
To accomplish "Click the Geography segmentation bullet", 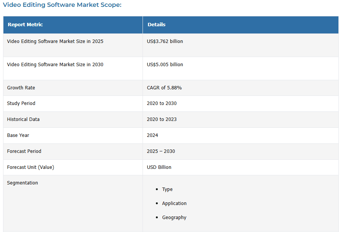I will 174,218.
